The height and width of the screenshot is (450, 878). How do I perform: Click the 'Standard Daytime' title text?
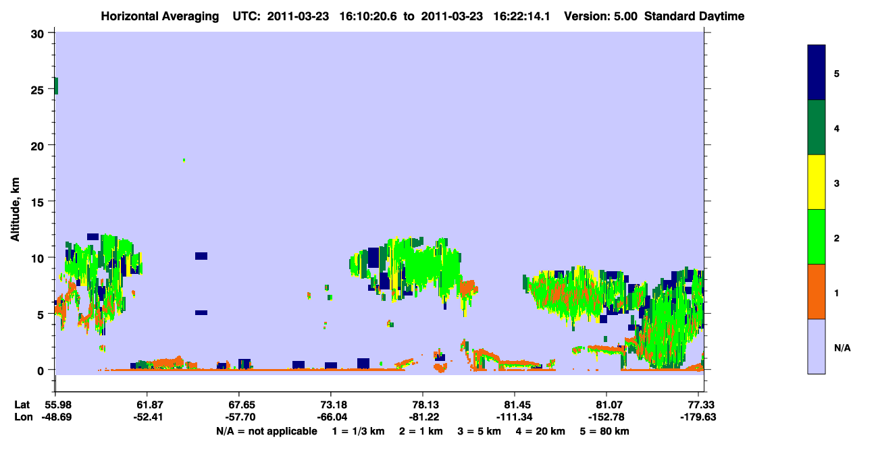694,16
